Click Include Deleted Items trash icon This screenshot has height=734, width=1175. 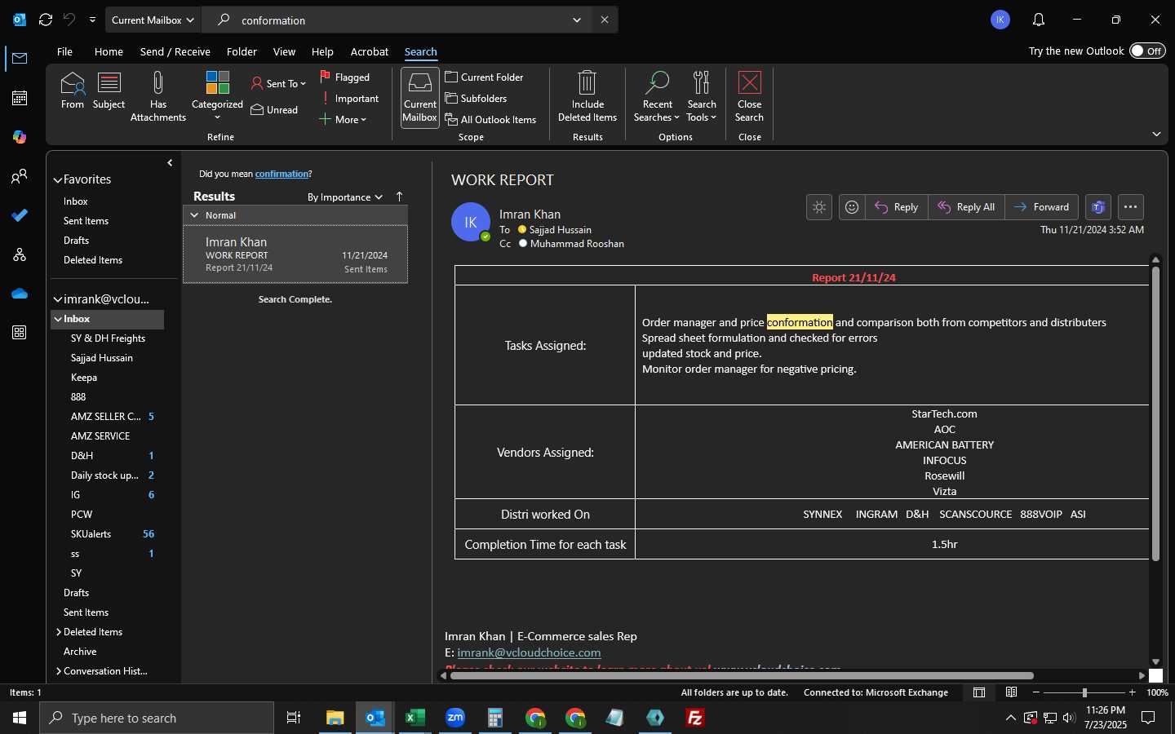(x=587, y=96)
